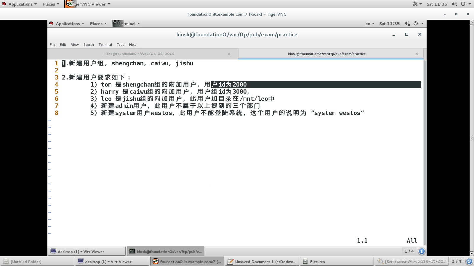Expand the inner system menu arrow
Viewport: 474px width, 266px height.
(422, 24)
